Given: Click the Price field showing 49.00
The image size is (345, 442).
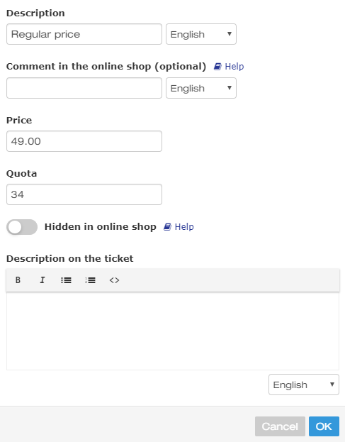Looking at the screenshot, I should (x=84, y=141).
